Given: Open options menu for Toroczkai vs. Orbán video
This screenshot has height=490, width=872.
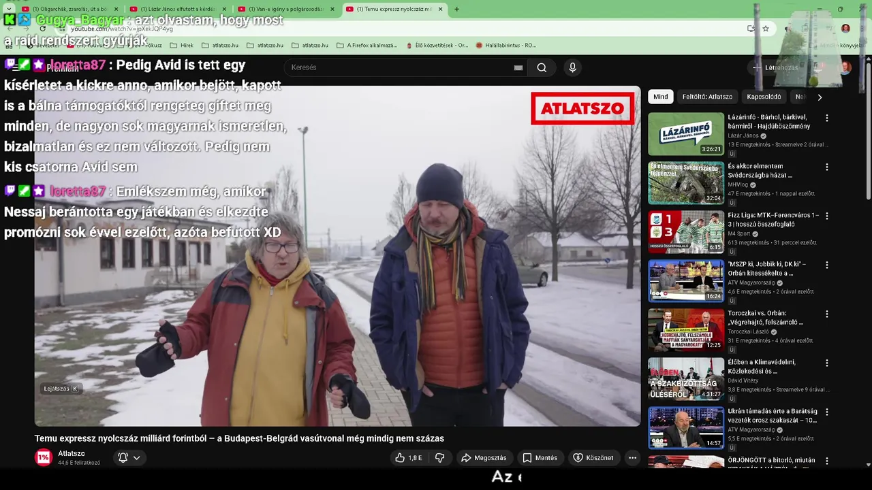Looking at the screenshot, I should click(827, 314).
